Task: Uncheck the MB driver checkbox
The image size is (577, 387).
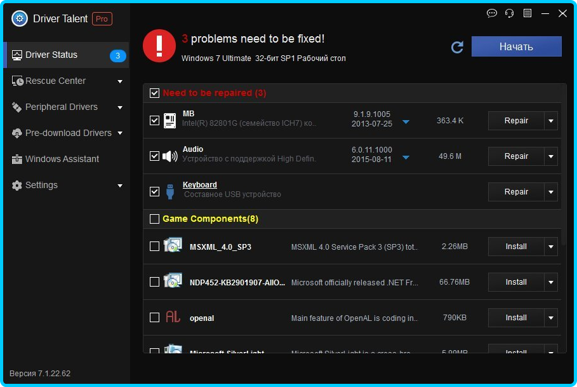Action: tap(154, 120)
